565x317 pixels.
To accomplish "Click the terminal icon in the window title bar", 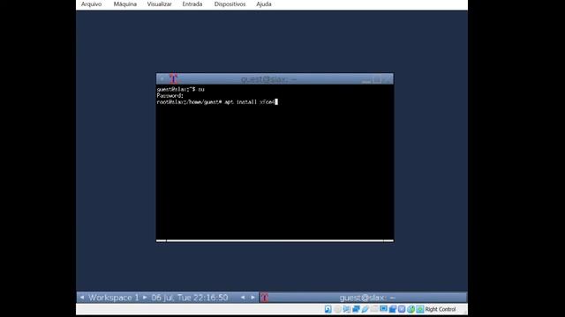I will pyautogui.click(x=173, y=78).
